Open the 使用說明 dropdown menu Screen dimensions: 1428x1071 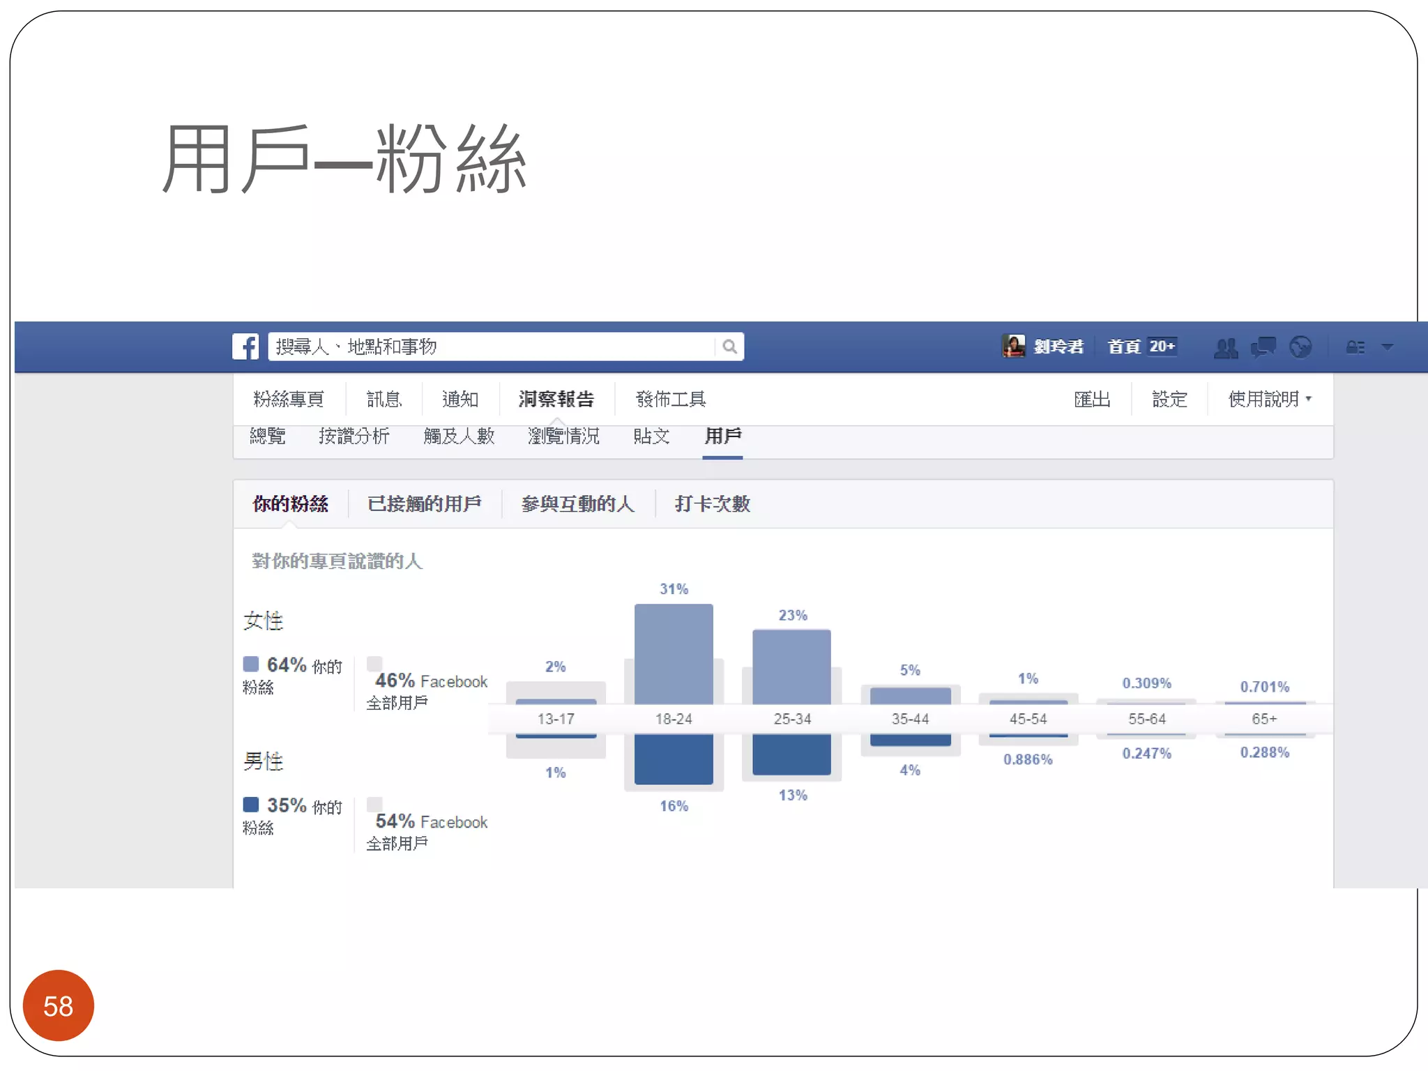click(1269, 399)
